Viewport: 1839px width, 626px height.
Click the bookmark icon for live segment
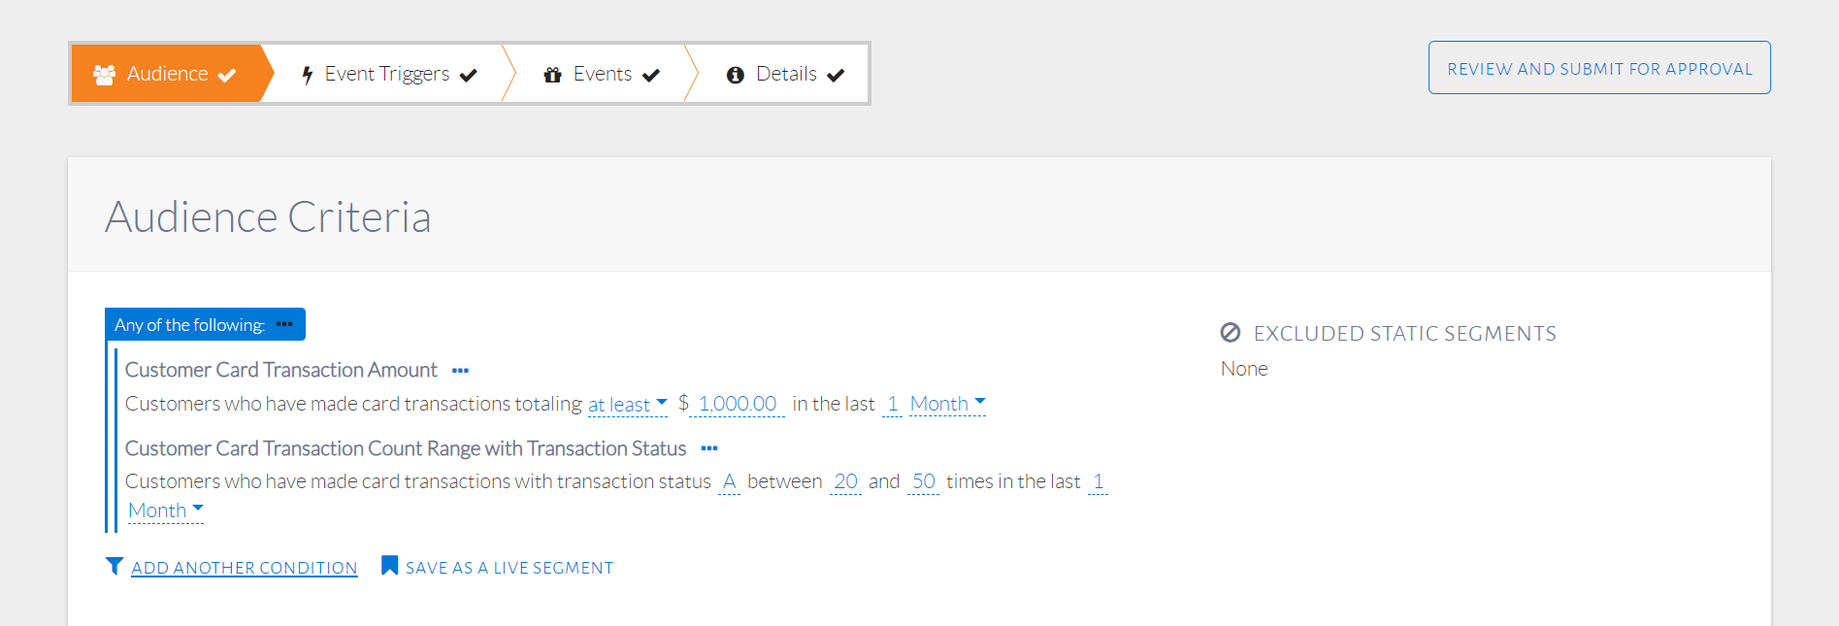click(389, 566)
